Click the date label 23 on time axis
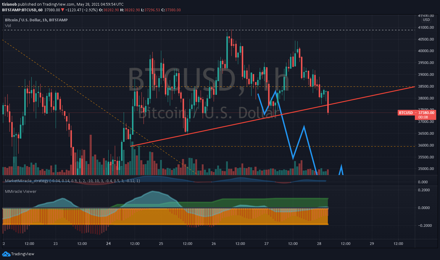 56,244
